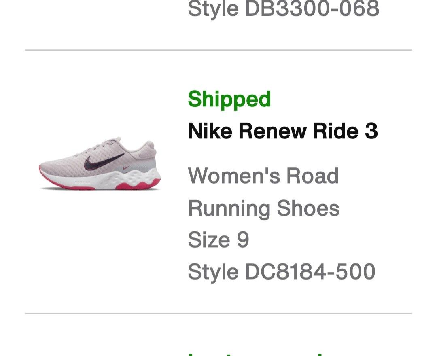Click the divider line above the Shipped item

click(x=218, y=50)
